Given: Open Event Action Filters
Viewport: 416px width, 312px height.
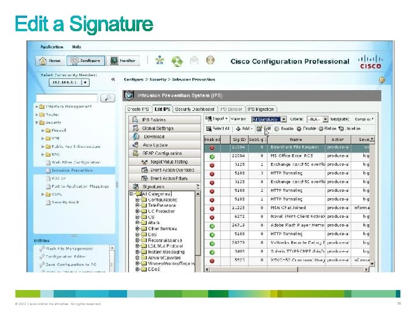Looking at the screenshot, I should [x=165, y=179].
